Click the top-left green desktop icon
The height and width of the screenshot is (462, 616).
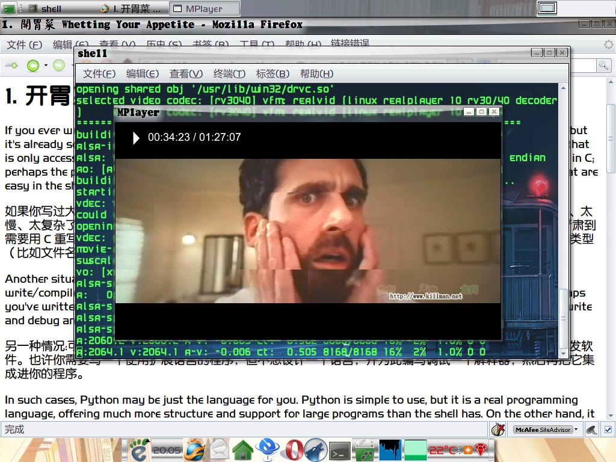pyautogui.click(x=8, y=8)
